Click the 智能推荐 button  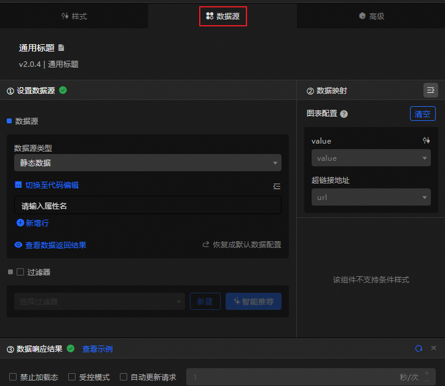click(x=253, y=301)
